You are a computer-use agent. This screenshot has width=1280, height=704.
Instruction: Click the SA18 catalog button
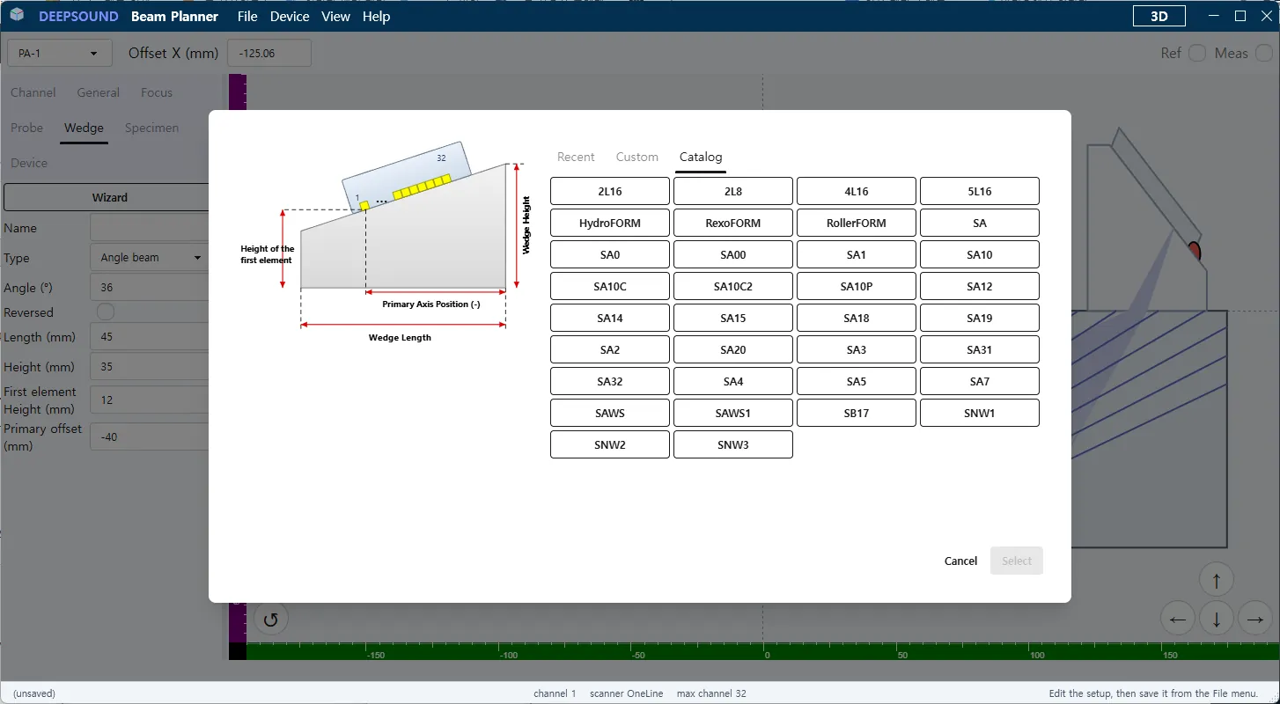tap(857, 318)
